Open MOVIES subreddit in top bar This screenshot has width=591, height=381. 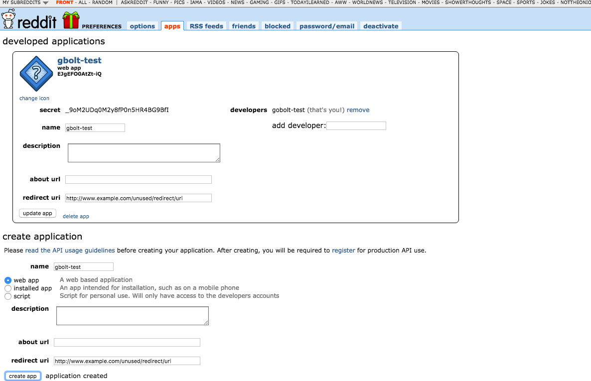tap(431, 2)
